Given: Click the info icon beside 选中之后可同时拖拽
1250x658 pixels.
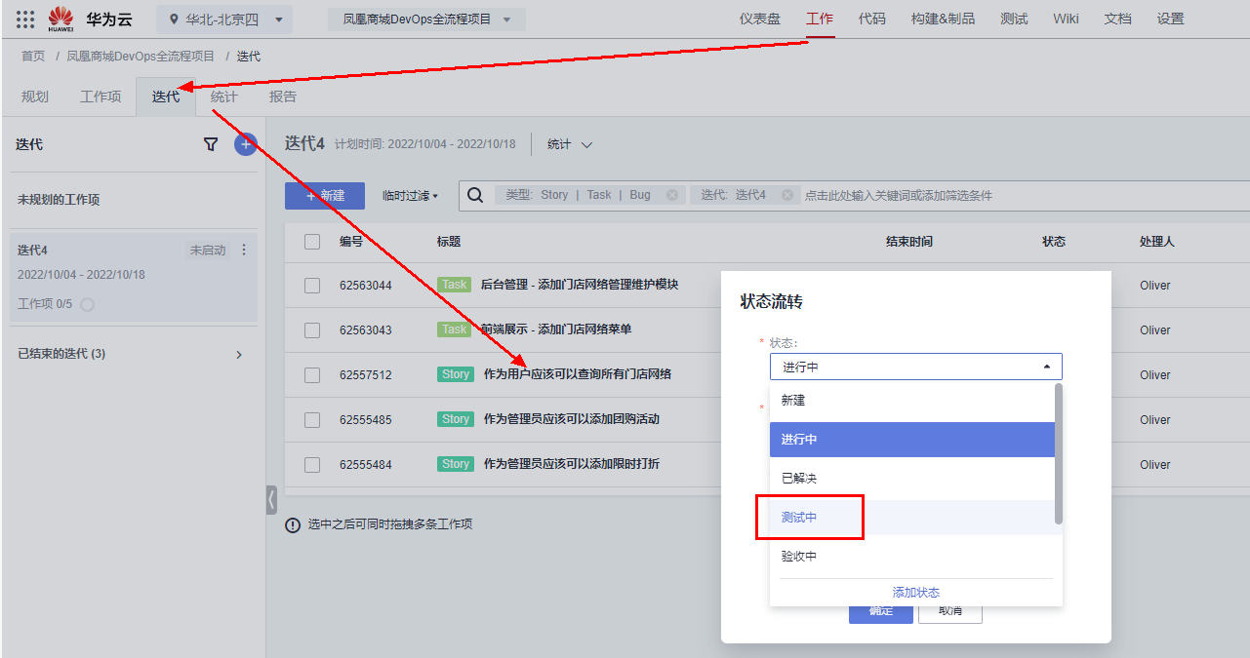Looking at the screenshot, I should click(x=293, y=524).
